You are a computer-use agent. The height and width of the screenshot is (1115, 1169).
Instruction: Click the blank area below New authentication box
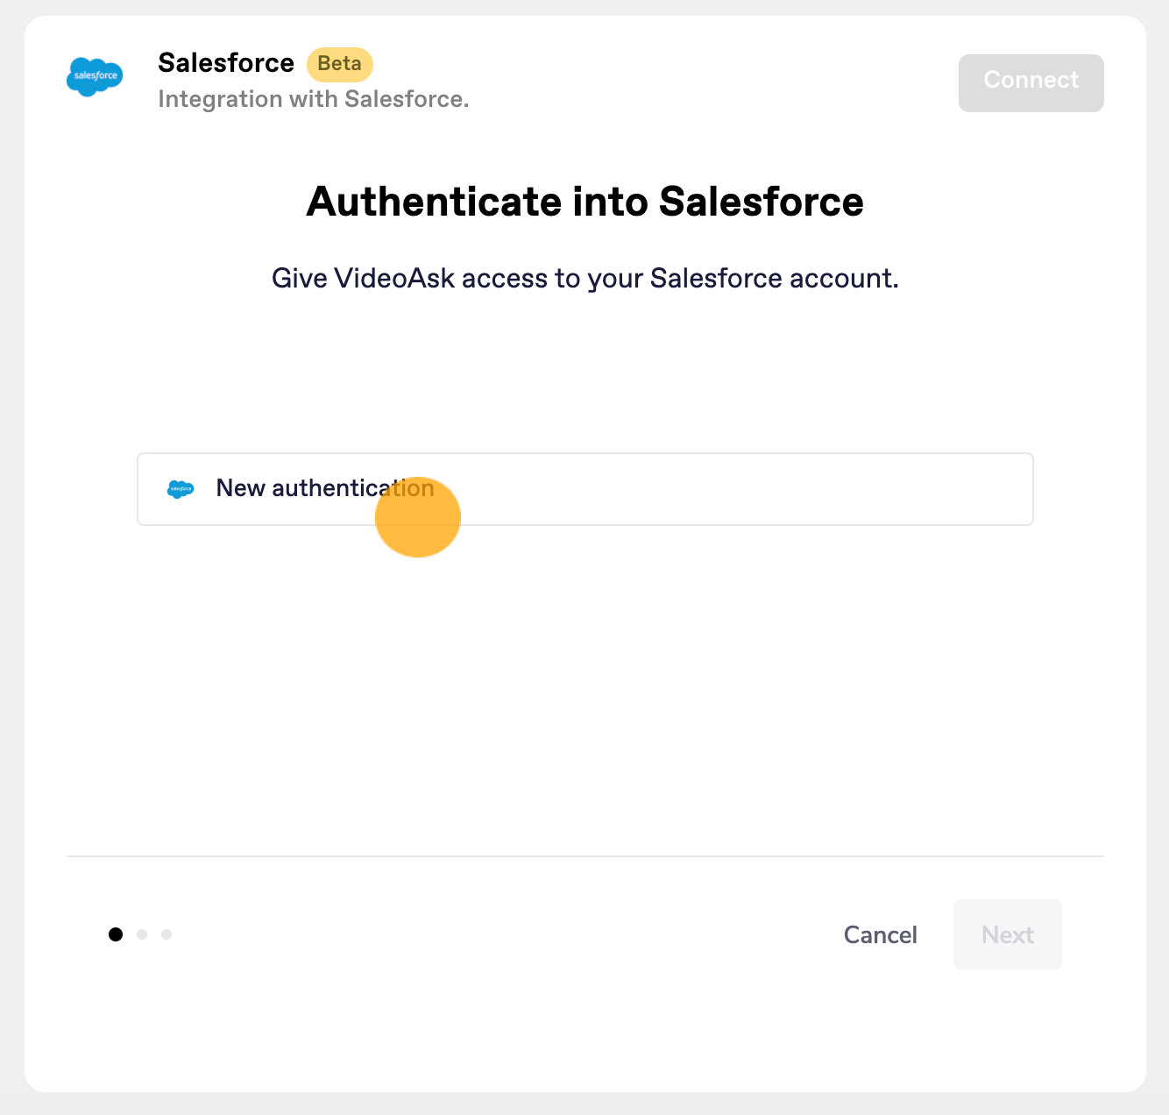click(x=585, y=684)
